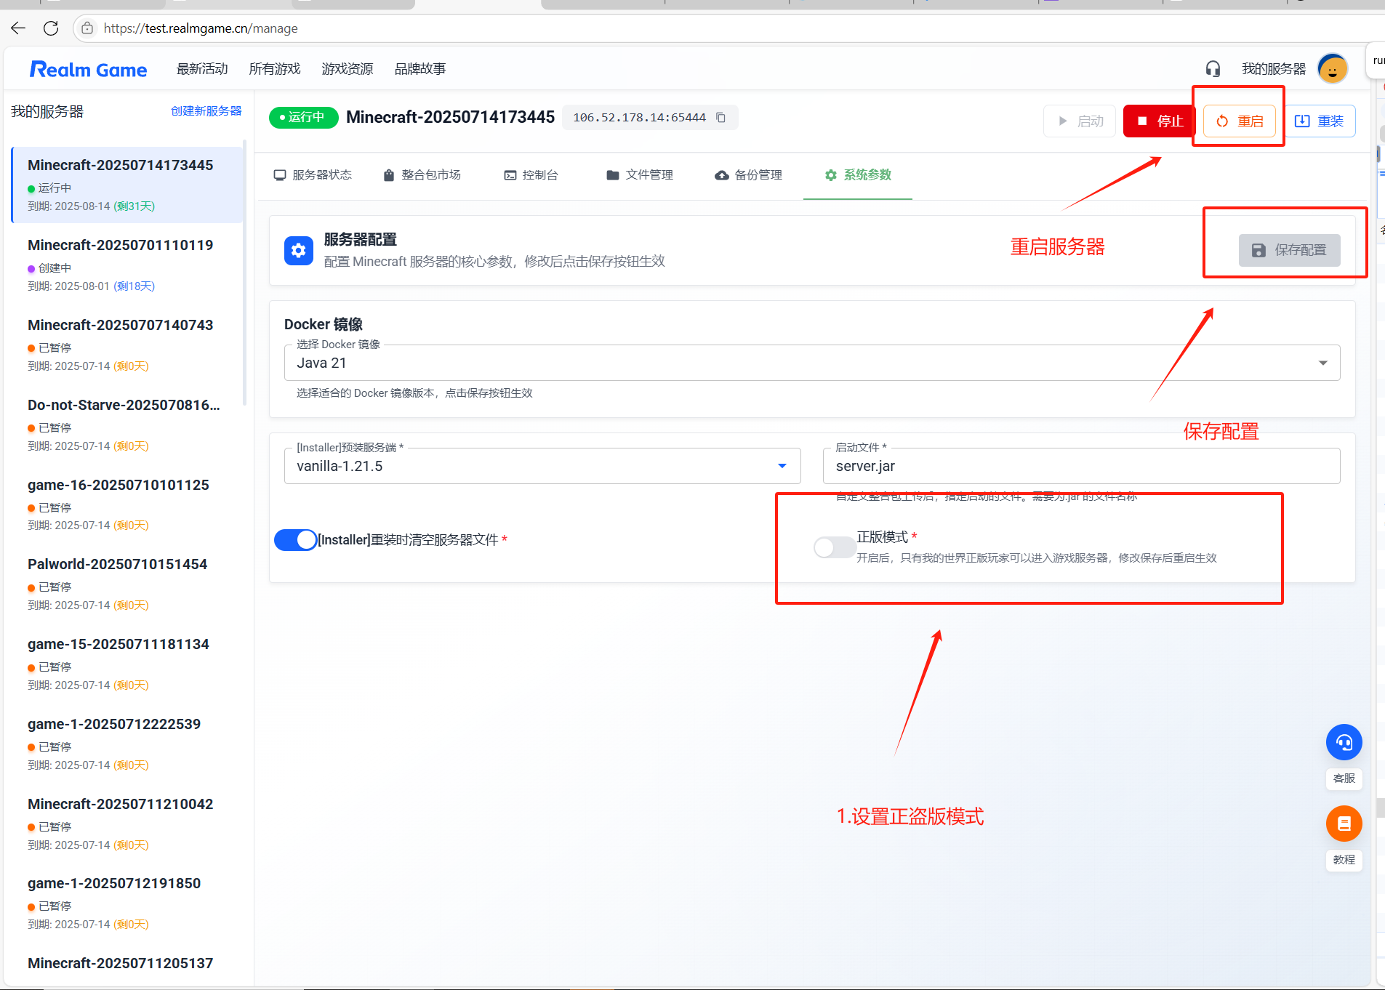Click the 教程 label under tutorial bubble
1385x990 pixels.
coord(1344,860)
